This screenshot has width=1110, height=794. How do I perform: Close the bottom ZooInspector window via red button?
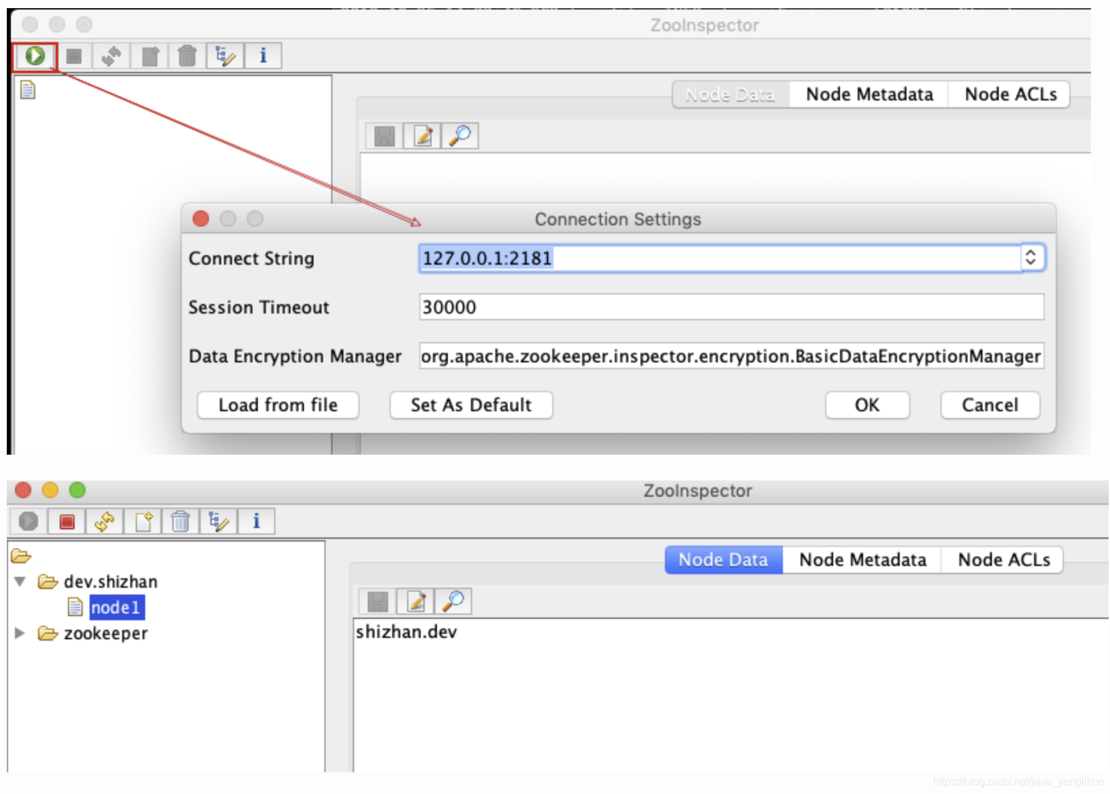[23, 490]
